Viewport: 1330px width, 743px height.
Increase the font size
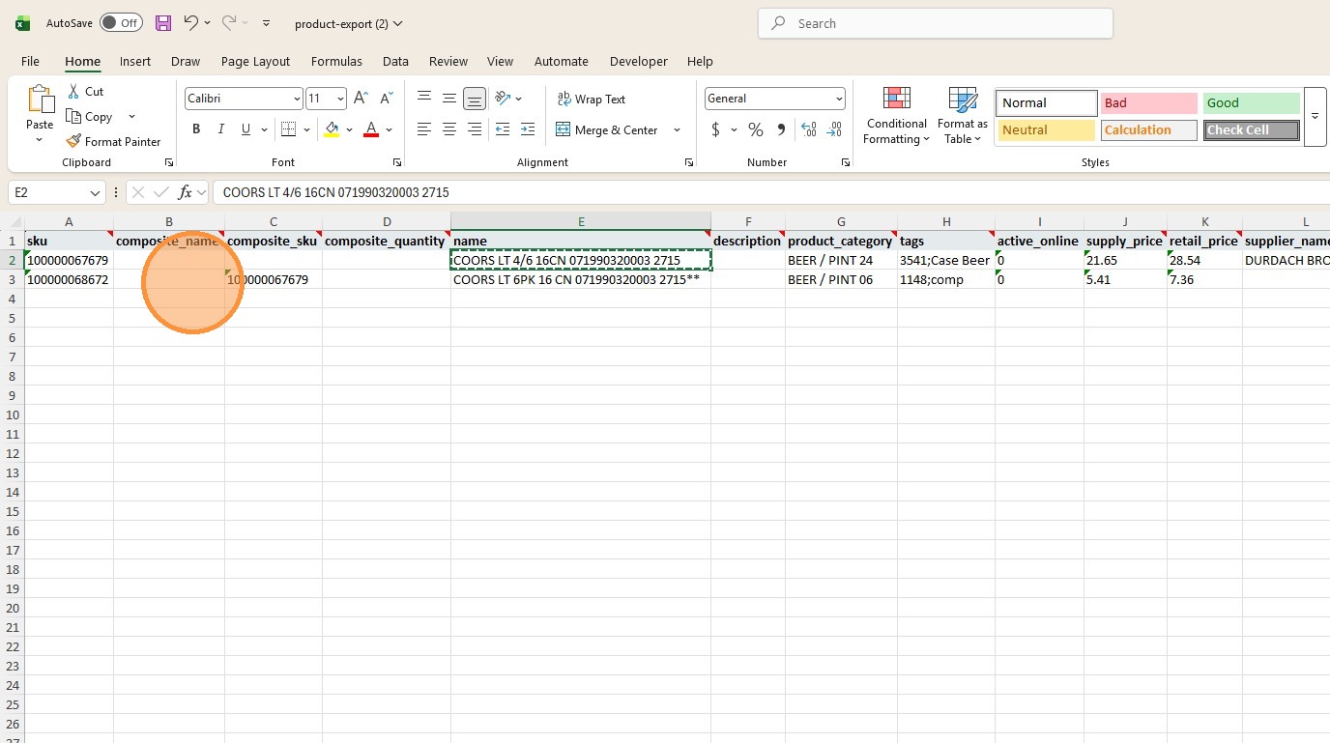click(361, 99)
